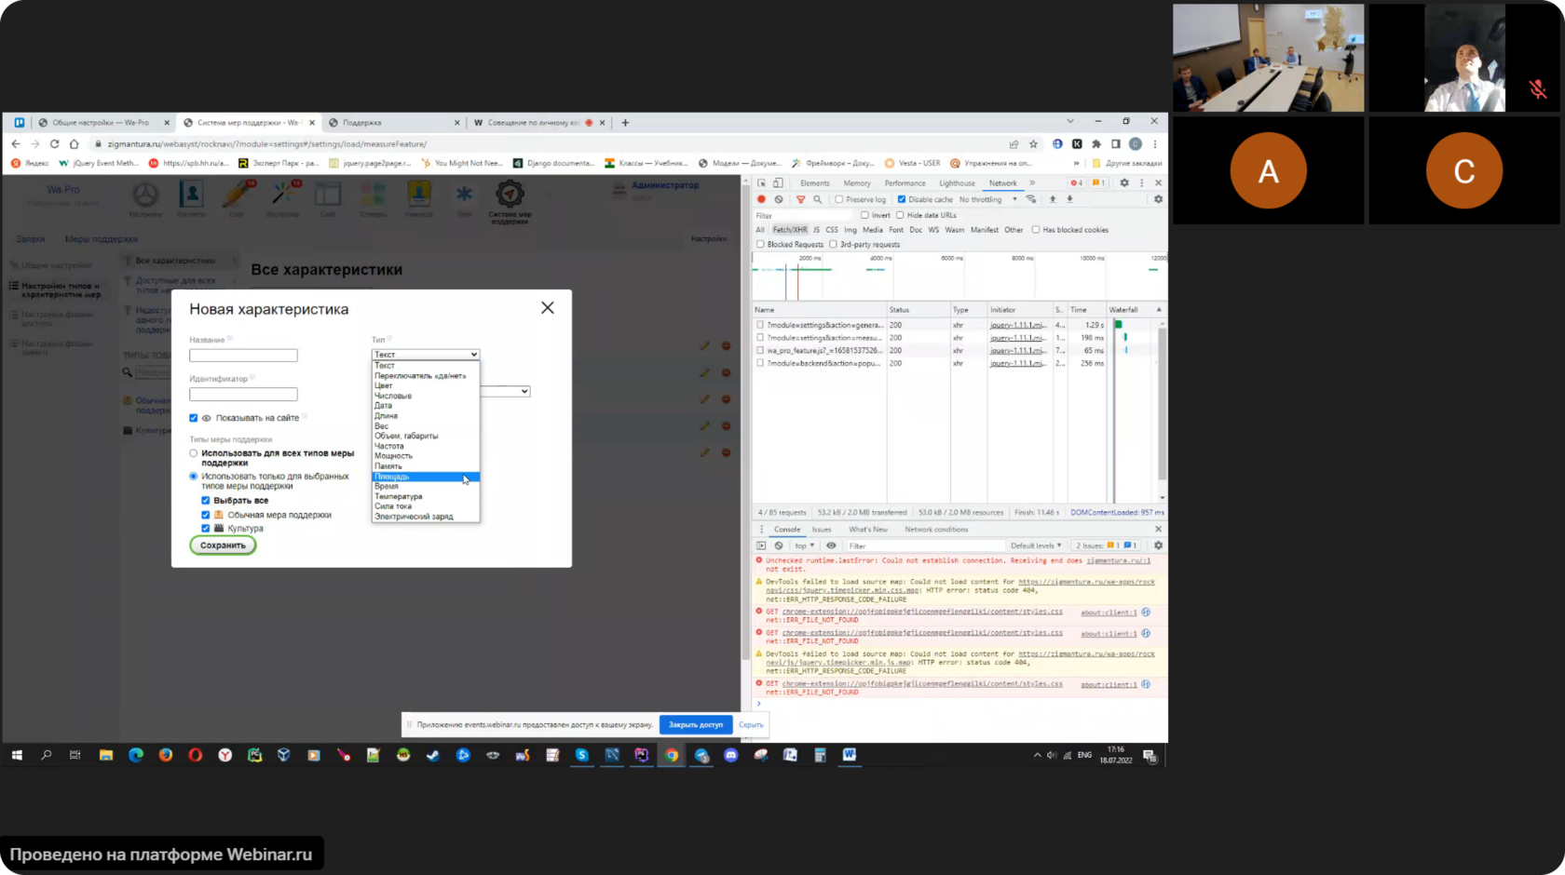This screenshot has height=875, width=1565.
Task: Open the Issues drawer tab
Action: (821, 529)
